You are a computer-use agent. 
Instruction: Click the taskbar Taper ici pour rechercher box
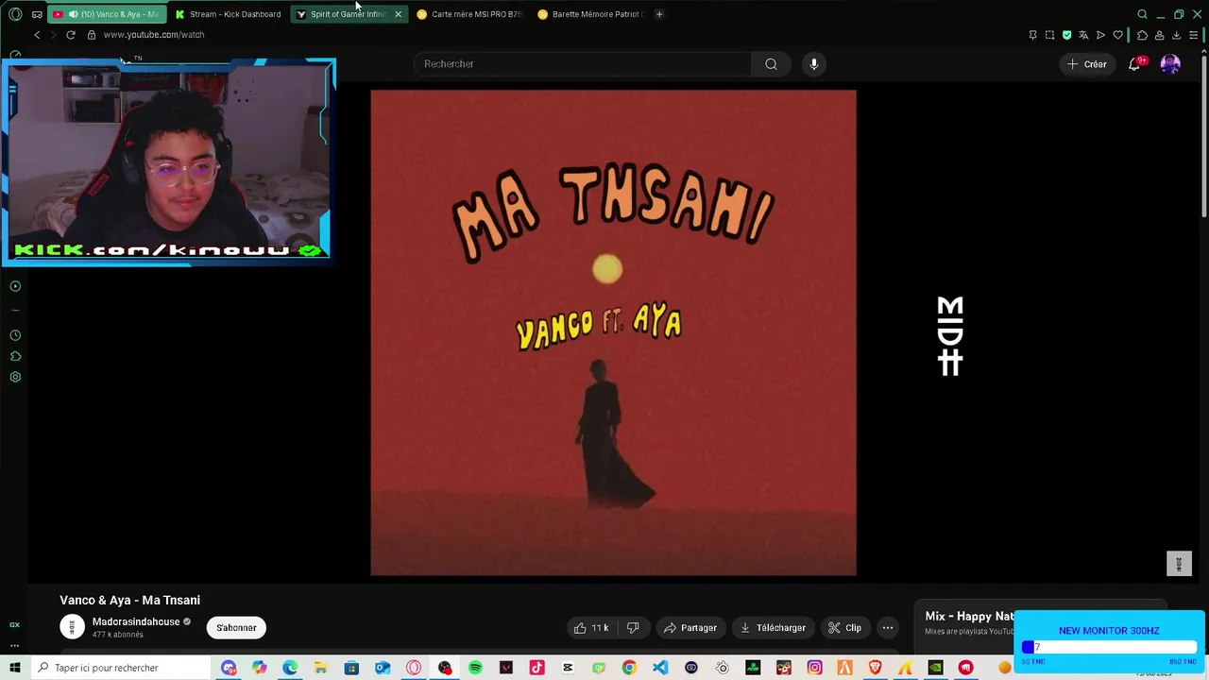coord(120,668)
